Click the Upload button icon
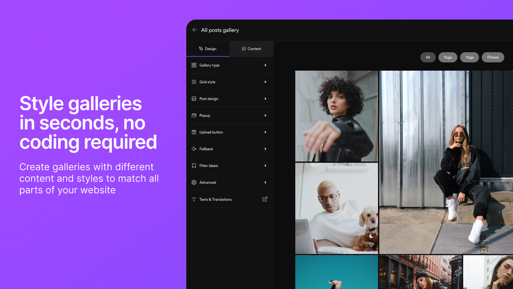The width and height of the screenshot is (513, 289). pos(194,132)
